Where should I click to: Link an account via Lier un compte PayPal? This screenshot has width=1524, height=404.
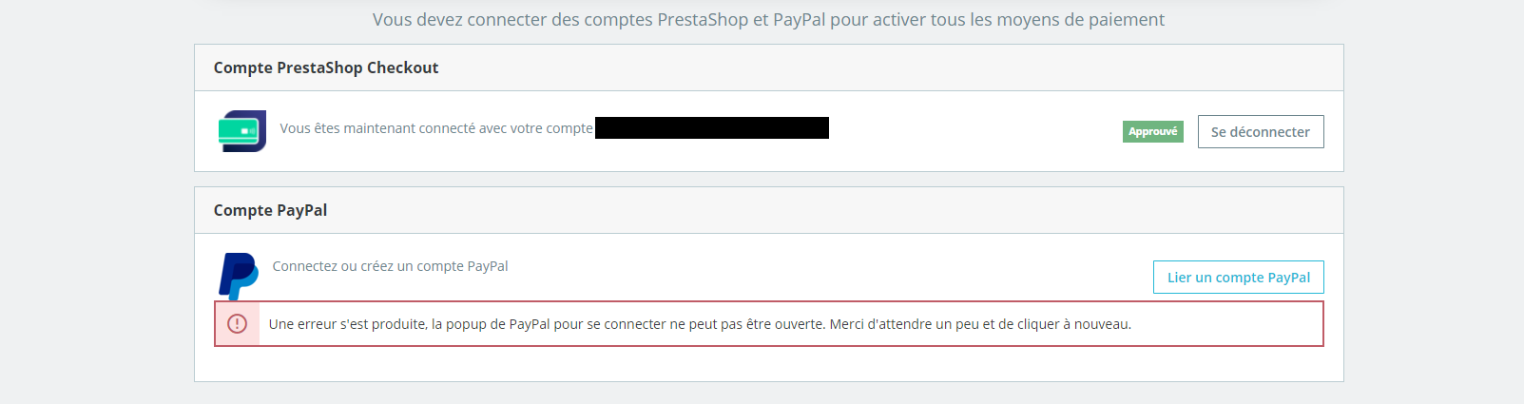[x=1239, y=277]
